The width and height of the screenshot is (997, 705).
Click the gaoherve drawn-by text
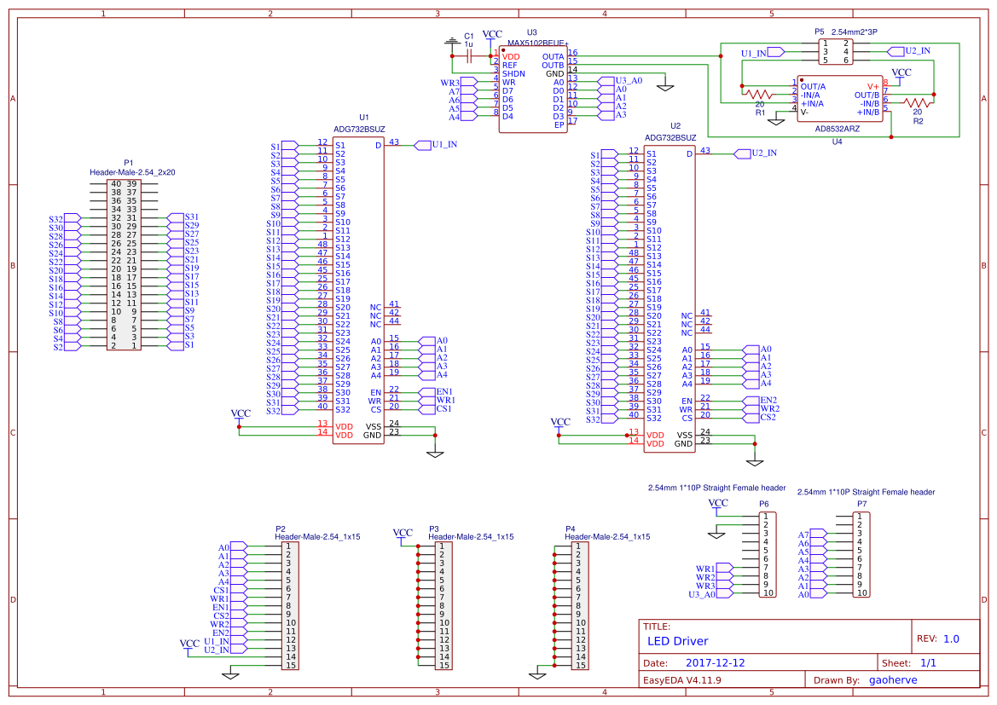click(x=892, y=679)
